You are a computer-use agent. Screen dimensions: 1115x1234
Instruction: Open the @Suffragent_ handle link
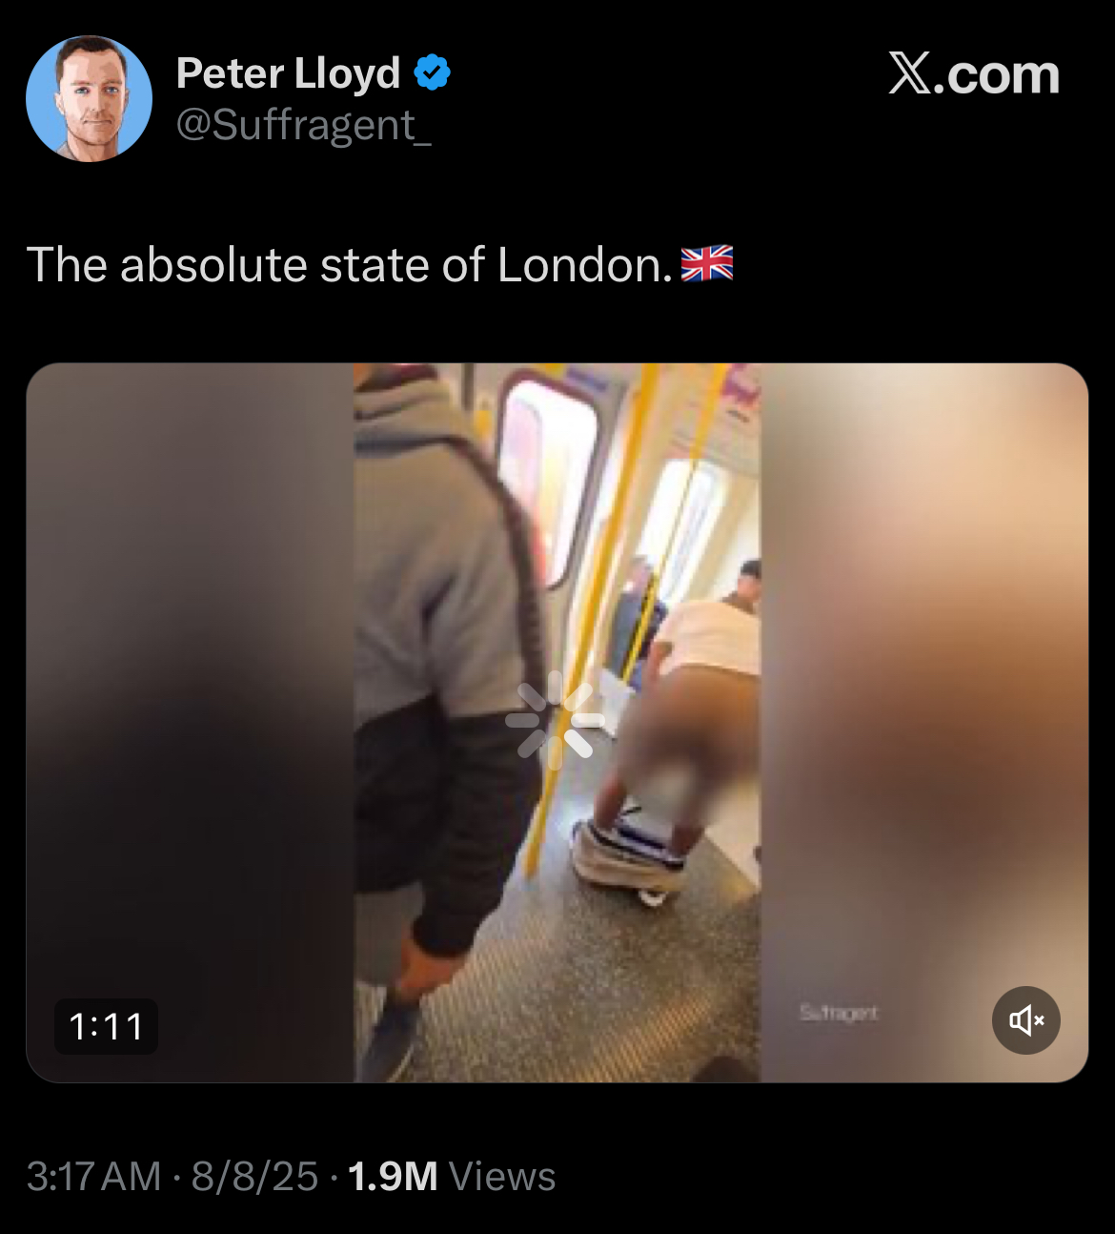point(304,125)
